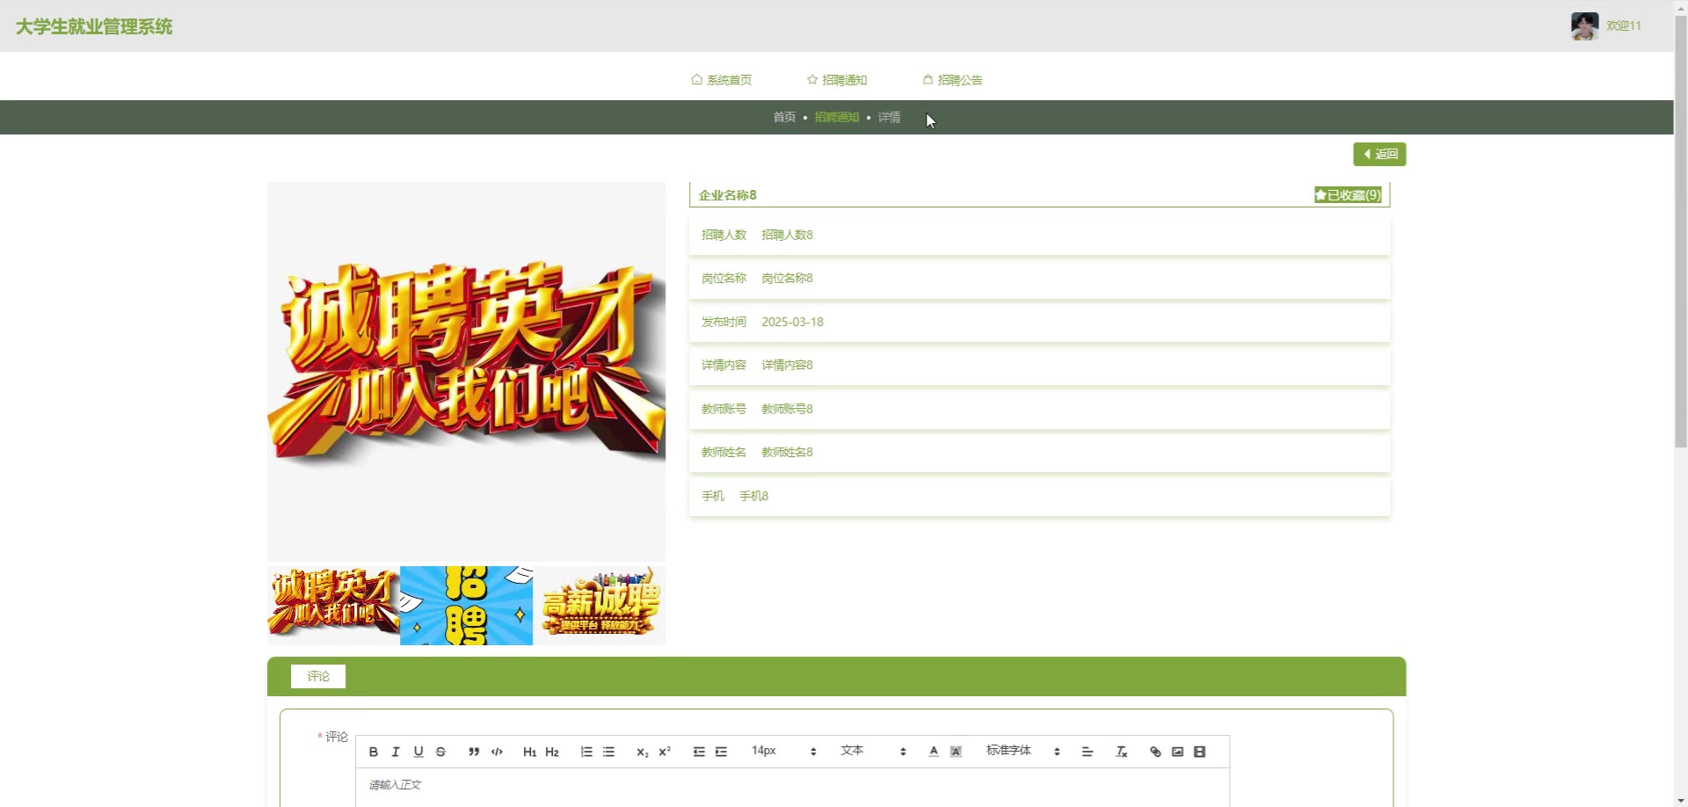
Task: Open the user avatar in the header
Action: [1585, 25]
